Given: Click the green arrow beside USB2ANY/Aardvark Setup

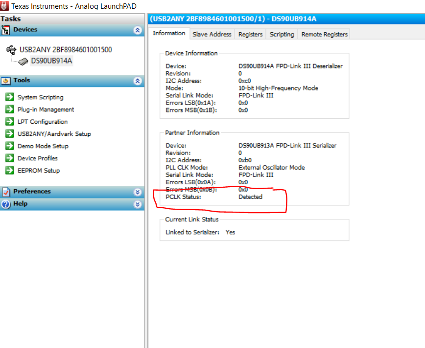Looking at the screenshot, I should [x=10, y=133].
